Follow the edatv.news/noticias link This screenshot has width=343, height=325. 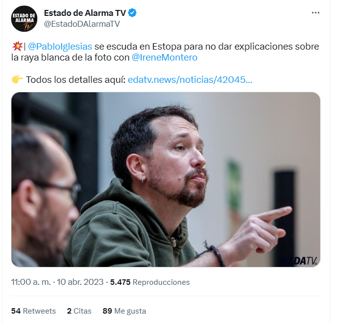point(190,80)
